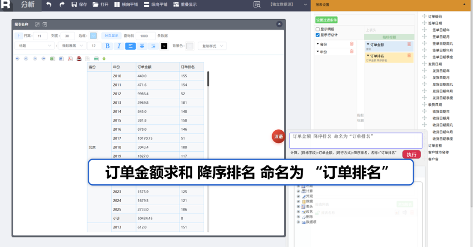Click the 设置过滤条件 filter button
This screenshot has width=473, height=252.
pyautogui.click(x=327, y=20)
